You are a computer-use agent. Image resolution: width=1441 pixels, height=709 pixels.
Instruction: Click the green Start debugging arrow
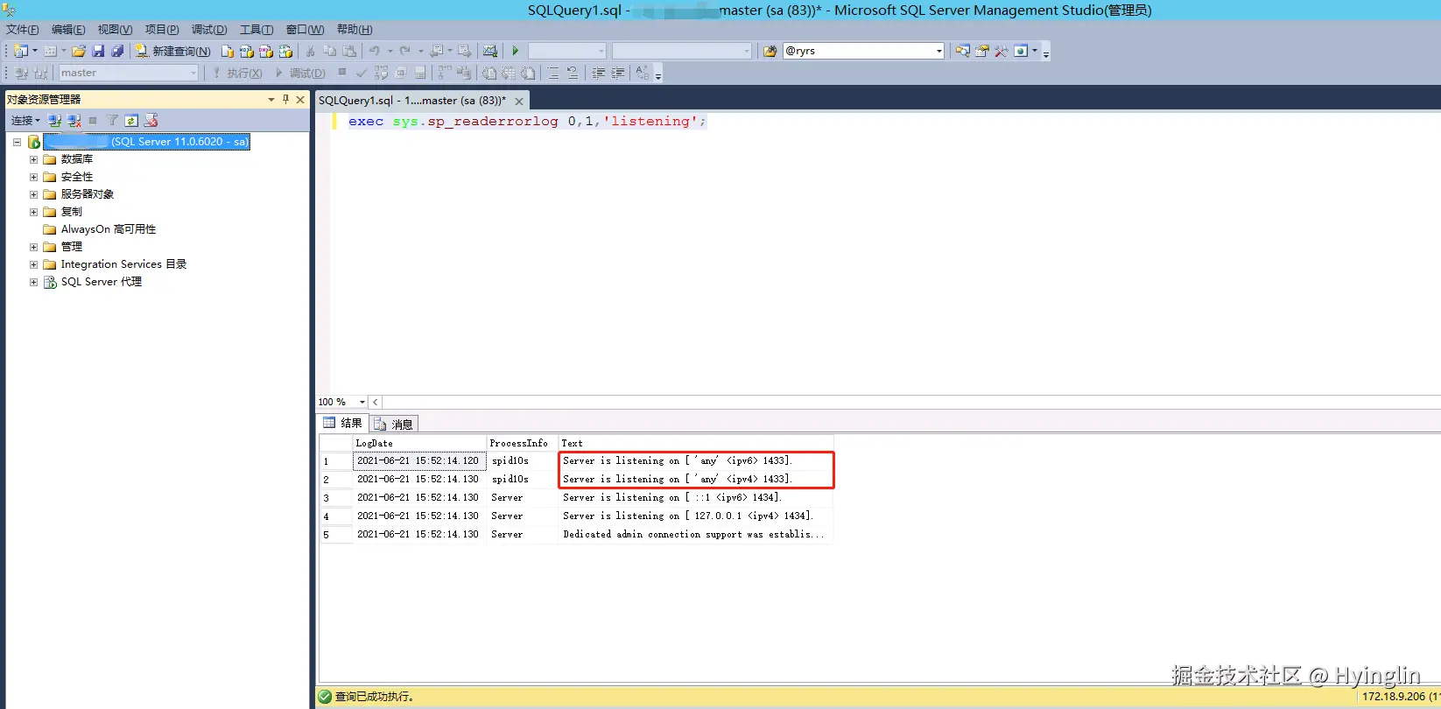pos(516,51)
